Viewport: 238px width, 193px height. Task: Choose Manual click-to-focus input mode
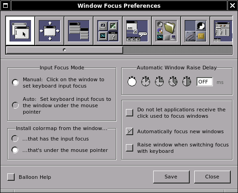(x=16, y=83)
